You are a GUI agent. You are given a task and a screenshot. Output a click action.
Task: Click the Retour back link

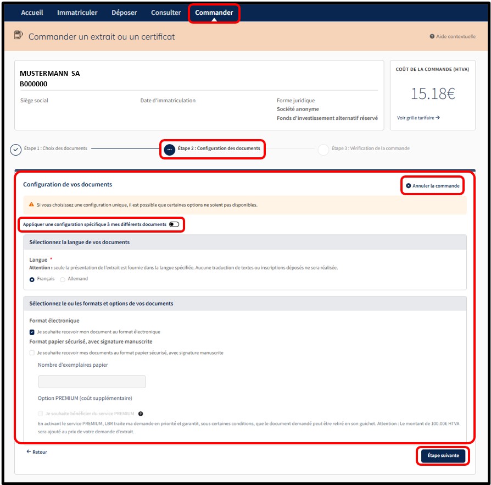[x=37, y=452]
